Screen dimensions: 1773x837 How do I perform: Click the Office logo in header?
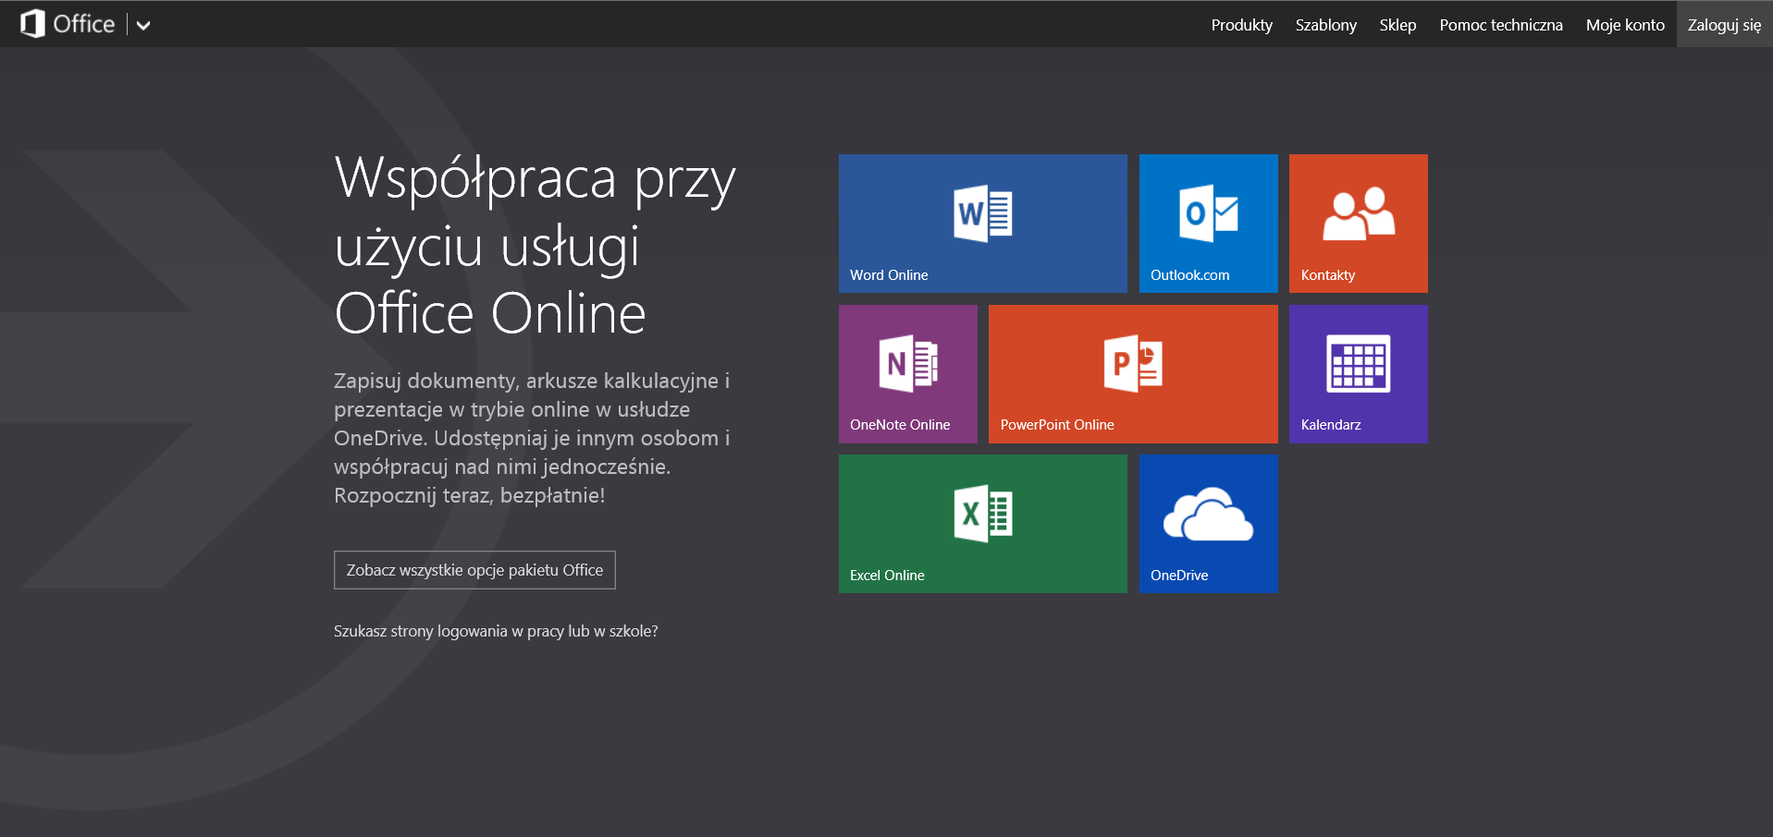click(68, 24)
